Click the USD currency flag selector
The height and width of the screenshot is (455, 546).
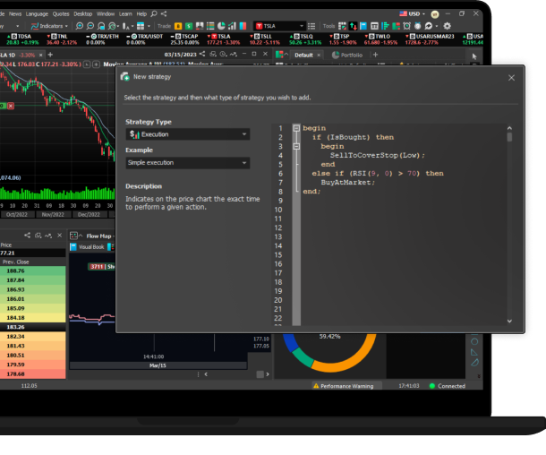pyautogui.click(x=412, y=14)
